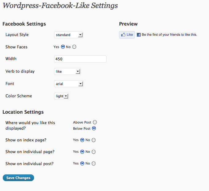
Task: Select No for Show Faces
Action: tap(74, 47)
